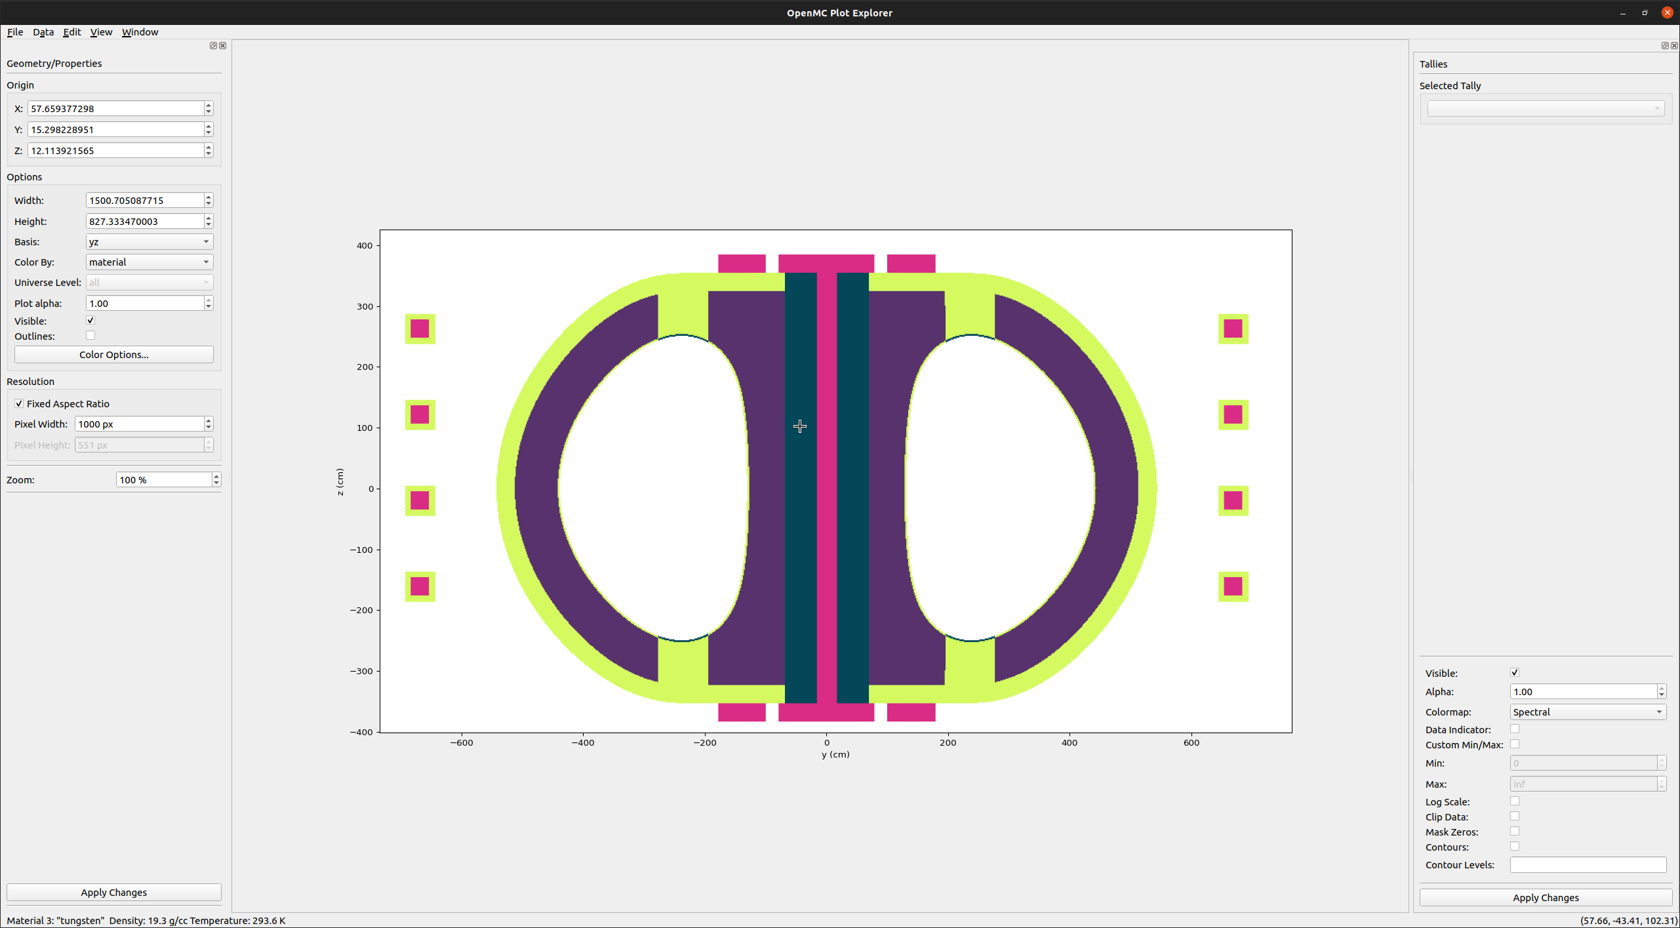Image resolution: width=1680 pixels, height=928 pixels.
Task: Click the Contour Levels input field
Action: [x=1588, y=864]
